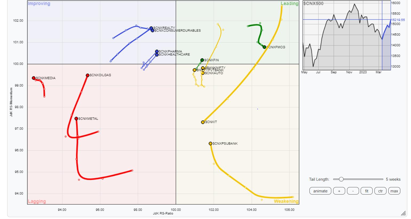411x219 pixels.
Task: Click the $CNXFIN green marker
Action: pos(202,60)
